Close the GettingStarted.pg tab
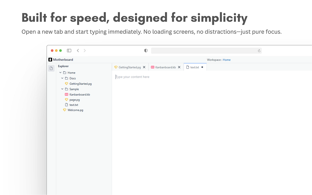This screenshot has width=312, height=195. coord(144,67)
